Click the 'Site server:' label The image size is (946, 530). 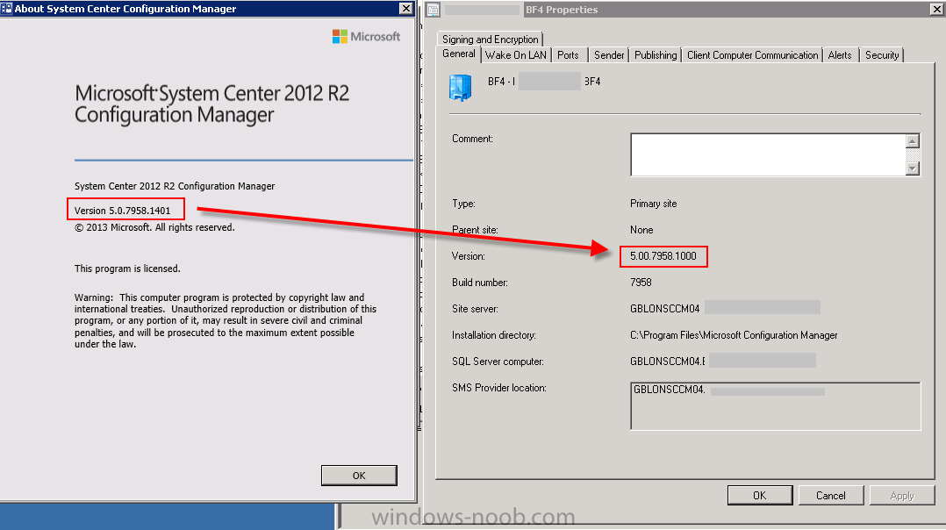pyautogui.click(x=475, y=309)
